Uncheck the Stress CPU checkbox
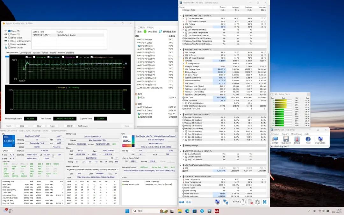344x215 pixels. click(x=10, y=31)
